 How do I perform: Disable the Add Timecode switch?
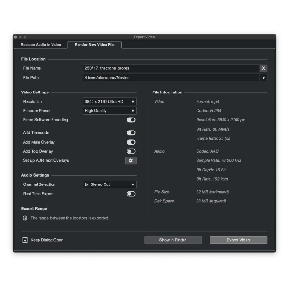pos(131,133)
